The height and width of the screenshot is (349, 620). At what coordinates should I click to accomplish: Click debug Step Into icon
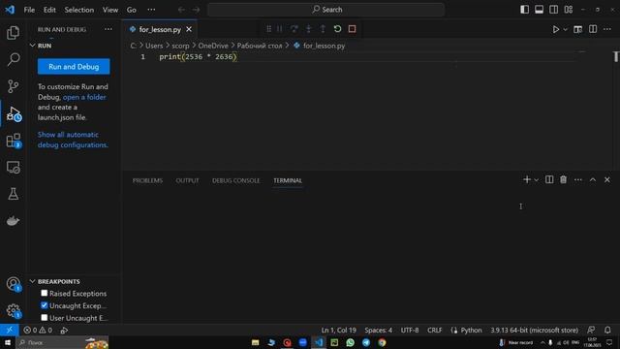click(309, 29)
